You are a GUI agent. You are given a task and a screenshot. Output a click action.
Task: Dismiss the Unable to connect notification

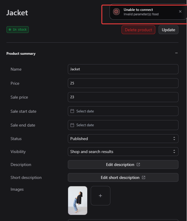coord(180,11)
